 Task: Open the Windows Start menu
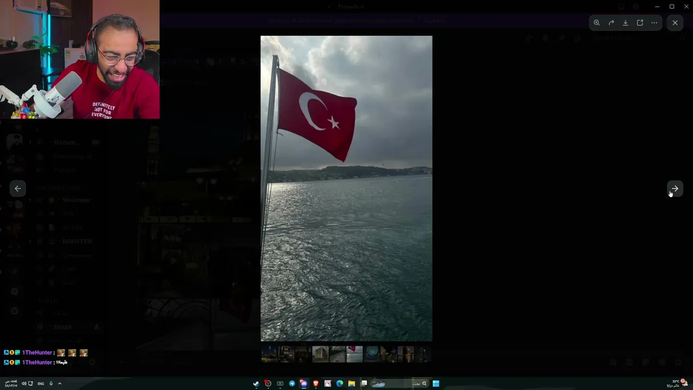[x=436, y=383]
